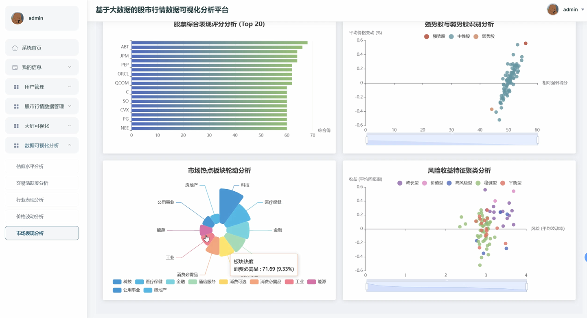
Task: Click right zoom handle of cluster chart slider
Action: coord(527,287)
